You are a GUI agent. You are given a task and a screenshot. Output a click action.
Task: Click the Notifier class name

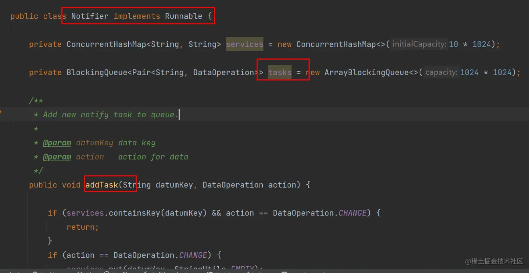(90, 16)
